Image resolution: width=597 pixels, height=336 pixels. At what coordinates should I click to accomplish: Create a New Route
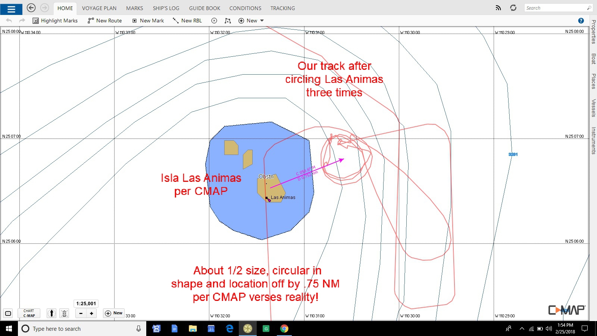[x=105, y=21]
